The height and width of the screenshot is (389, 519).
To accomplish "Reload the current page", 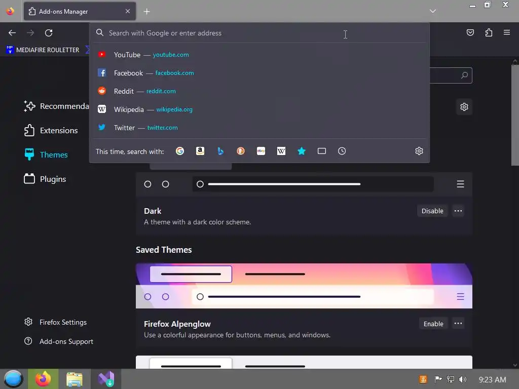I will [49, 33].
